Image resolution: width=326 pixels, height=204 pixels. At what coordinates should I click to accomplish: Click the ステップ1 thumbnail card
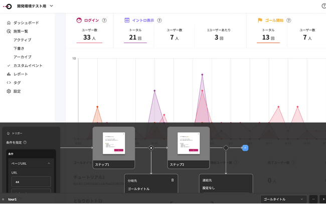[113, 147]
